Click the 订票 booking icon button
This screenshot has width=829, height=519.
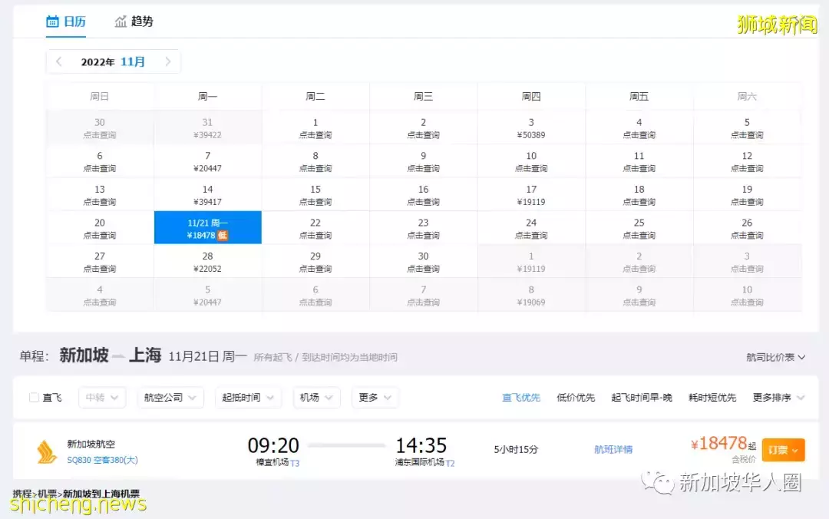tap(782, 451)
